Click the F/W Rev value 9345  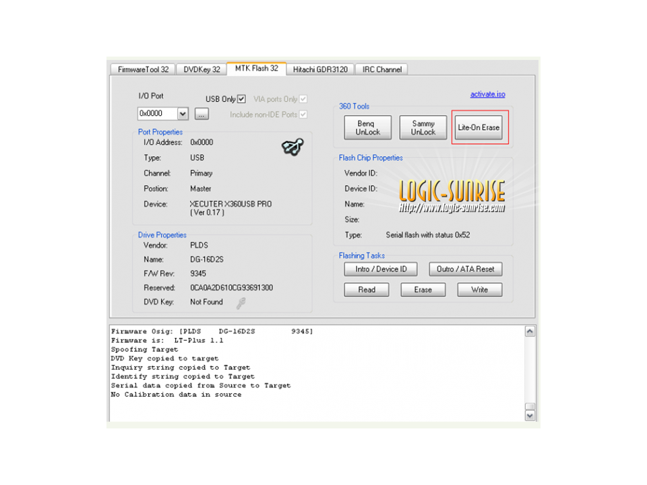[198, 273]
